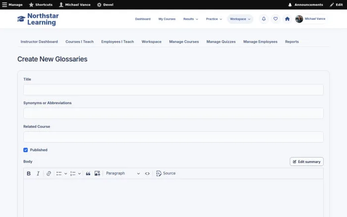Toggle italic formatting in Body editor
The image size is (347, 217).
pos(38,173)
